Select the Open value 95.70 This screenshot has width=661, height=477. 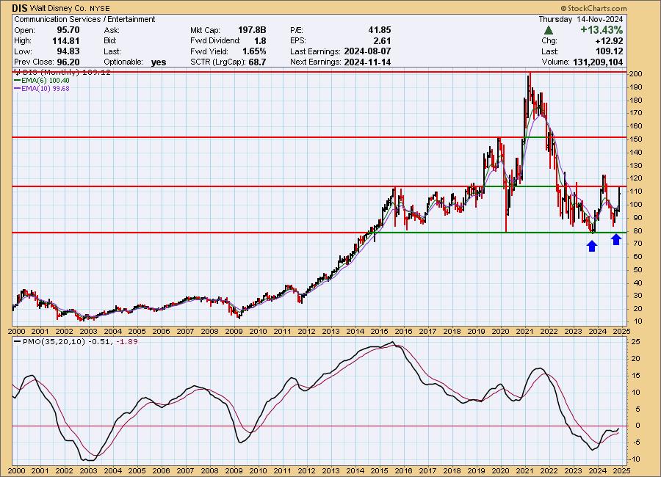[x=68, y=30]
